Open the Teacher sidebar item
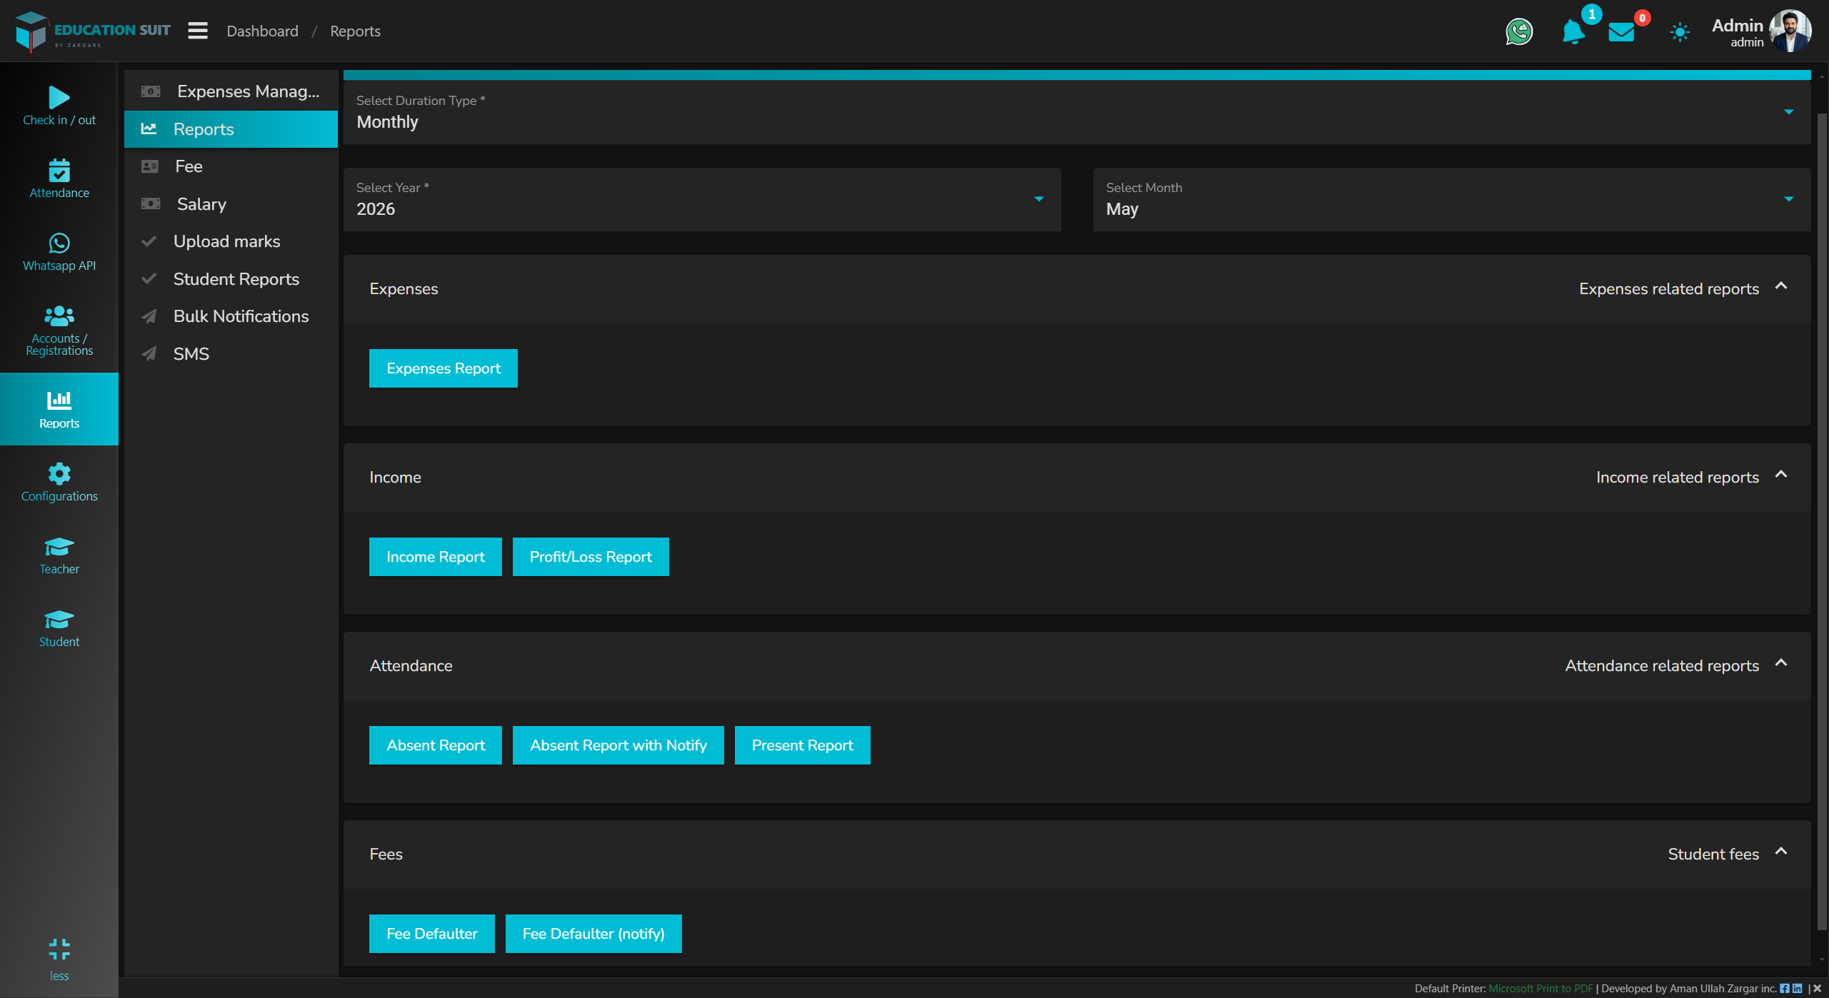Viewport: 1829px width, 998px height. (x=59, y=555)
